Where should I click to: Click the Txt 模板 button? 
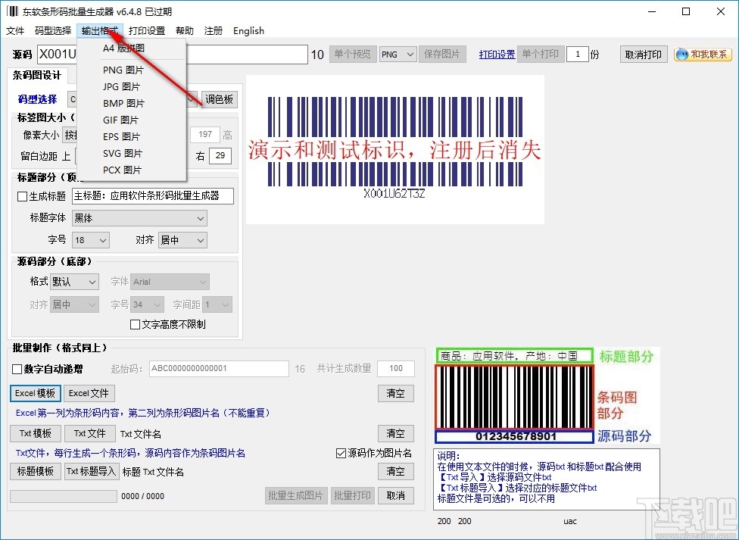(36, 433)
